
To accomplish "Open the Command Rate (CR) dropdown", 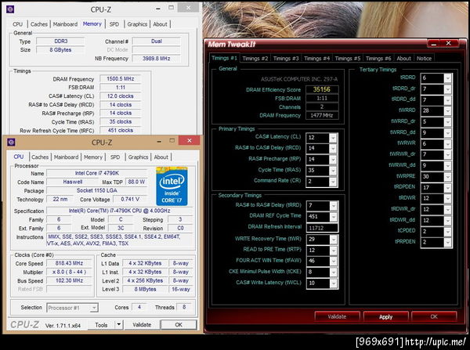I will click(333, 182).
